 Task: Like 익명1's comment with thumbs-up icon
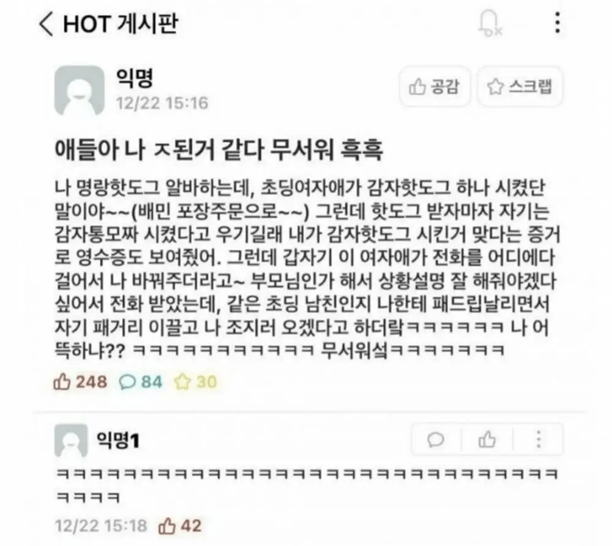487,439
